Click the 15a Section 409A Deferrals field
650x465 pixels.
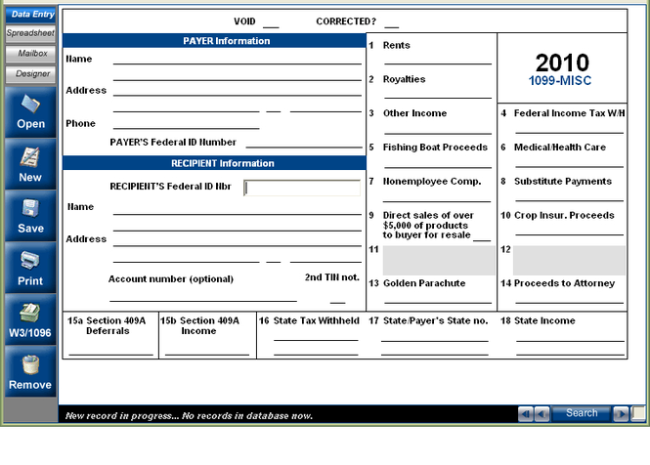pyautogui.click(x=110, y=350)
